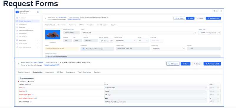Viewport: 236px width, 108px height.
Task: Click Replicate to SAP in Characteristics form
Action: point(212,64)
